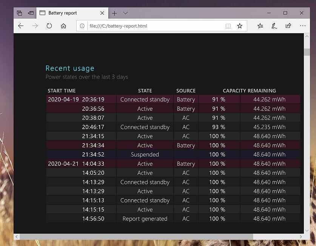This screenshot has height=246, width=316.
Task: Expand tab previews with the chevron
Action: pyautogui.click(x=125, y=13)
